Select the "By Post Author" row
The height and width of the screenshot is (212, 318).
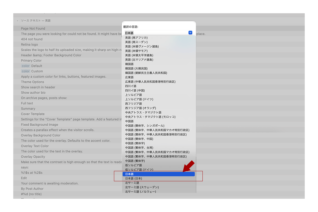[x=32, y=189]
